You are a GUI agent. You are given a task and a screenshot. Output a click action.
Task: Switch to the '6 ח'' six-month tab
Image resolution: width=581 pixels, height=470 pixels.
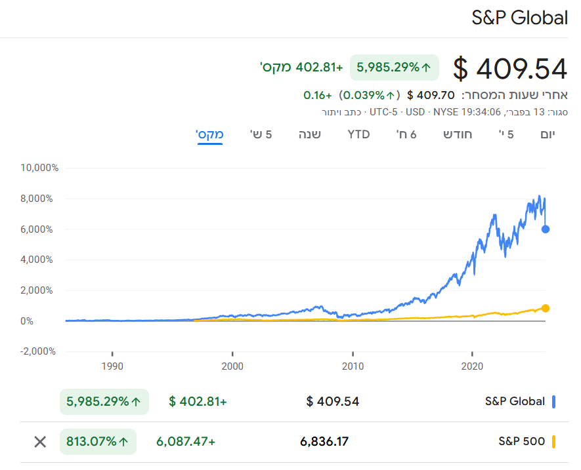(x=406, y=135)
